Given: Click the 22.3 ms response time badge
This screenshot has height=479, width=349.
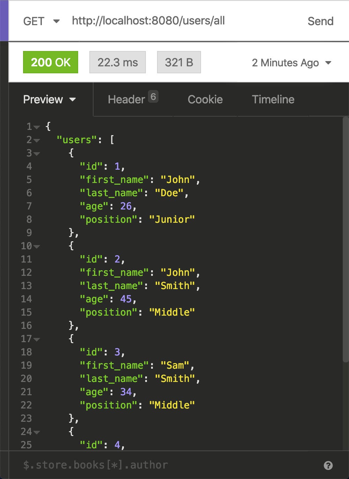Looking at the screenshot, I should 117,62.
